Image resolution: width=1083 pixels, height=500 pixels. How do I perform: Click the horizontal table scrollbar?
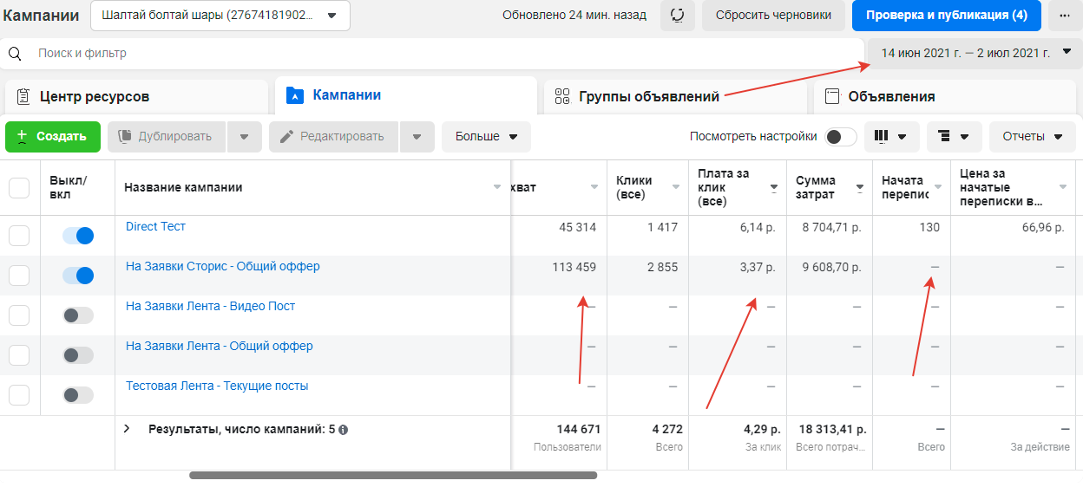click(x=392, y=475)
